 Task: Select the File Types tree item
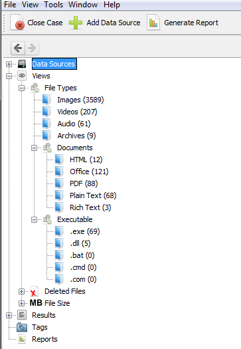coord(60,88)
